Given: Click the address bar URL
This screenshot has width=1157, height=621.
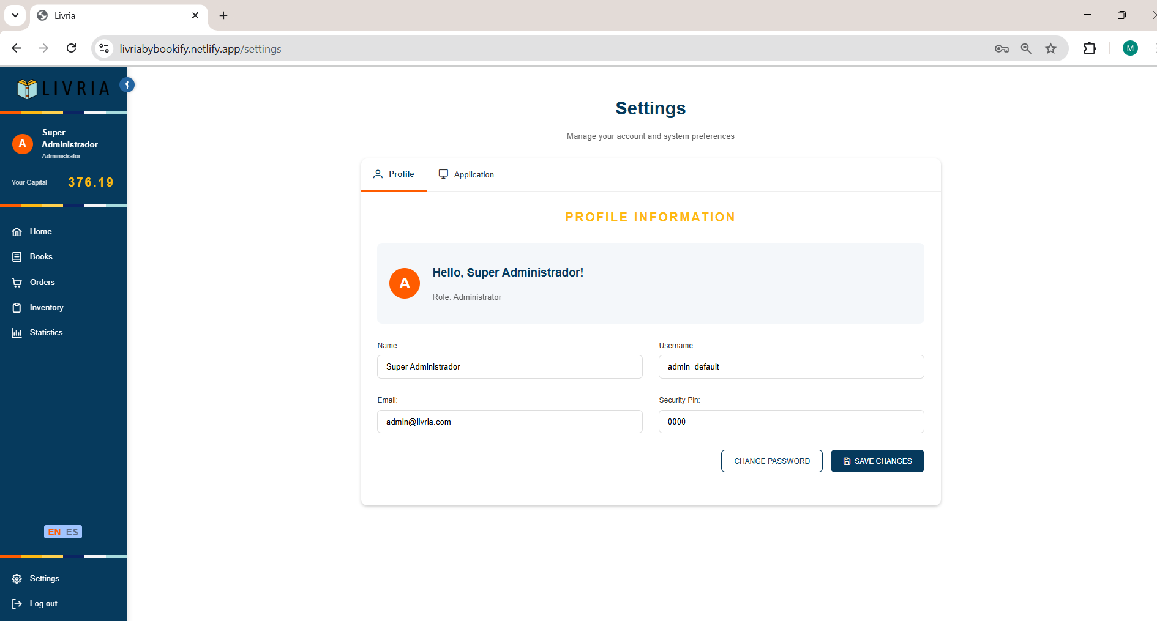Looking at the screenshot, I should [x=201, y=49].
